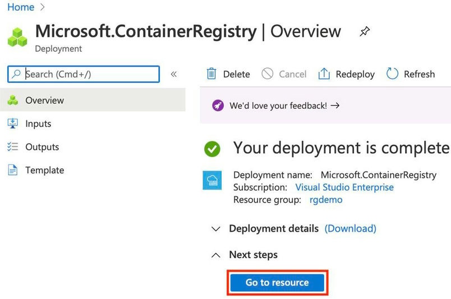Collapse the Next steps section

pos(215,255)
